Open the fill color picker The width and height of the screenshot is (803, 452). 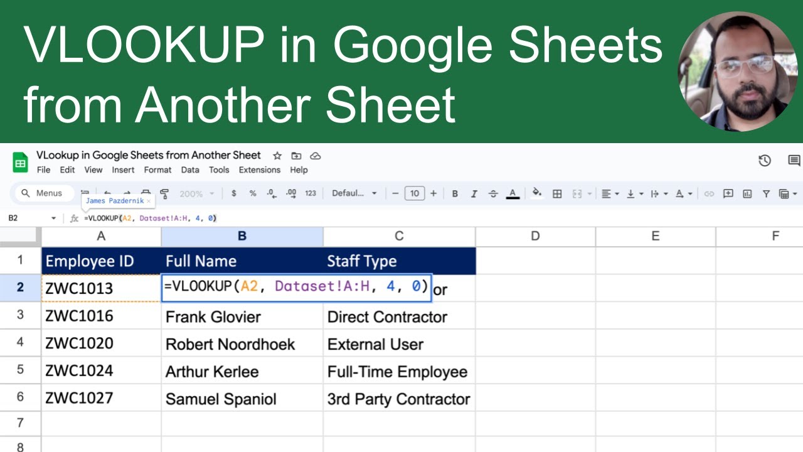pos(537,193)
